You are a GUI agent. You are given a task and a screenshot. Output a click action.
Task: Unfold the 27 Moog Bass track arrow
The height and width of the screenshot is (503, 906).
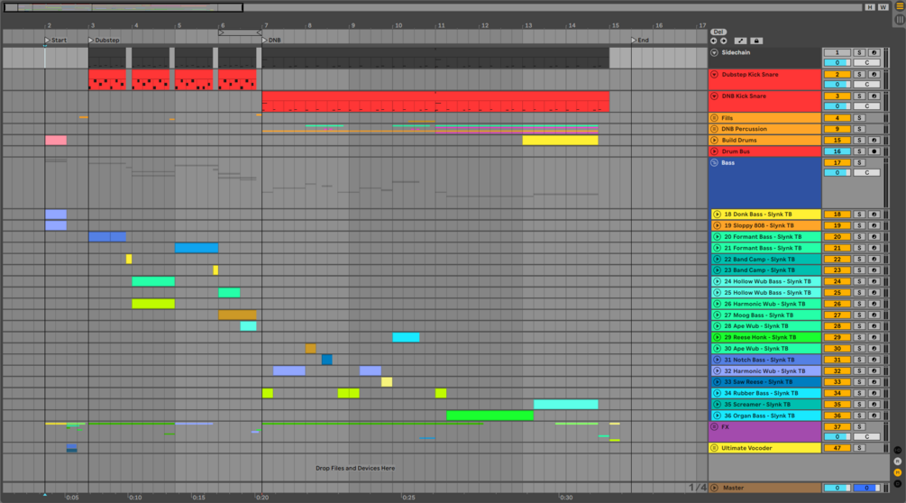coord(717,316)
